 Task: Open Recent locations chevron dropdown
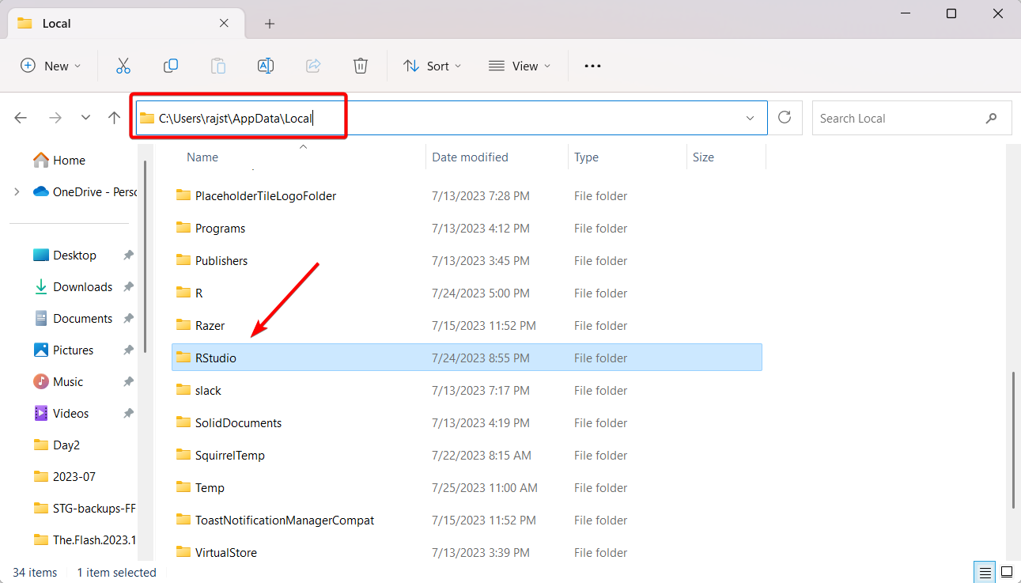click(85, 118)
